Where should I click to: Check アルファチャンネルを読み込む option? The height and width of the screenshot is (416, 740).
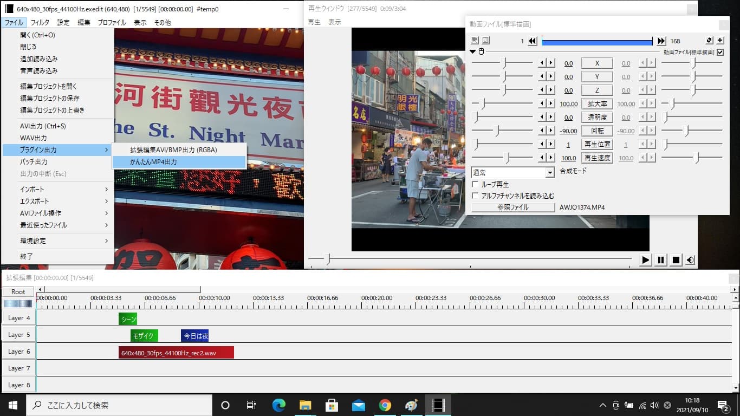[476, 196]
